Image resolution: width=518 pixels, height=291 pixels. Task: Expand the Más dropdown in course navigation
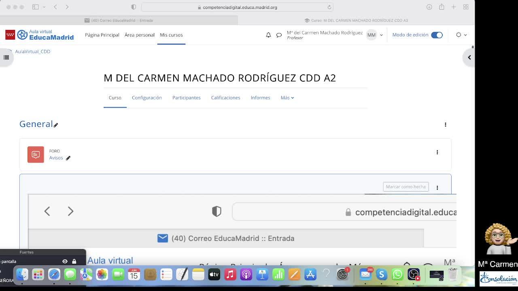287,98
